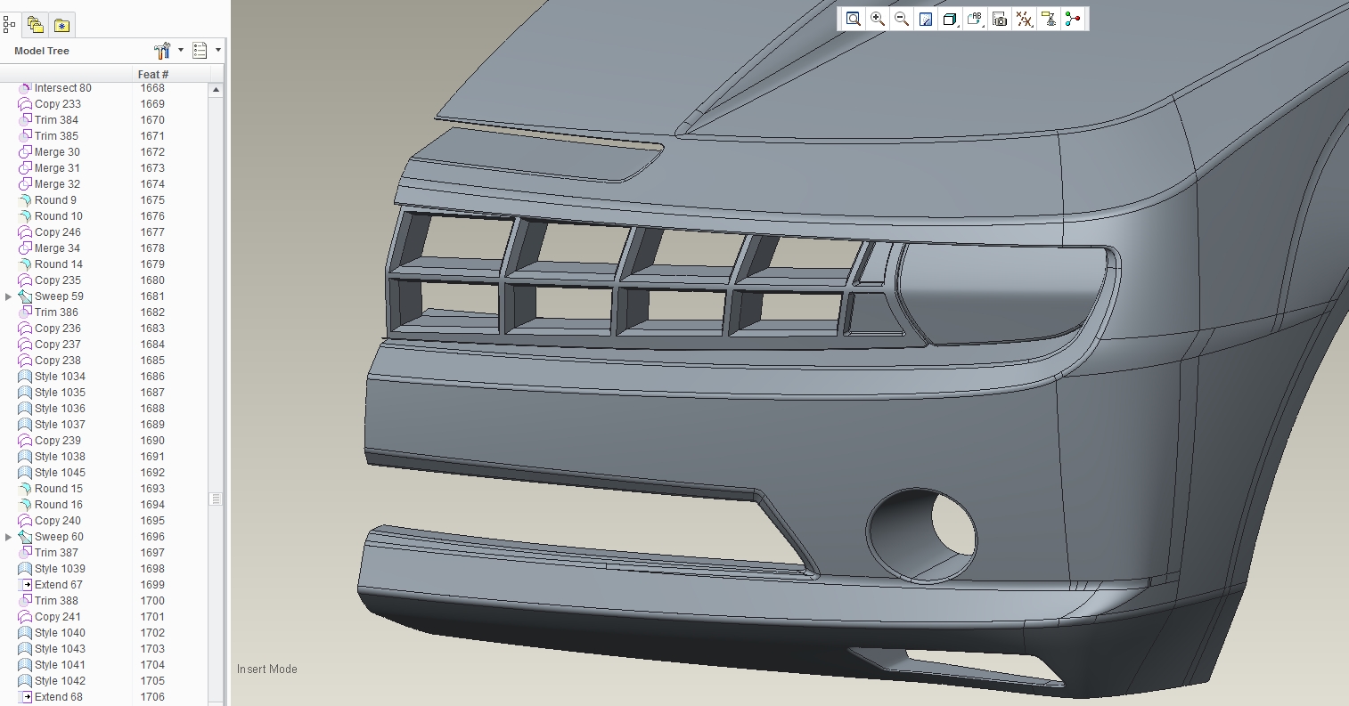Image resolution: width=1349 pixels, height=706 pixels.
Task: Click the Insert Mode label
Action: coord(267,669)
